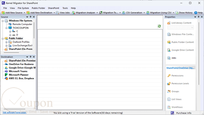Image resolution: width=204 pixels, height=115 pixels.
Task: Click the Visit software home page link
Action: 15,112
